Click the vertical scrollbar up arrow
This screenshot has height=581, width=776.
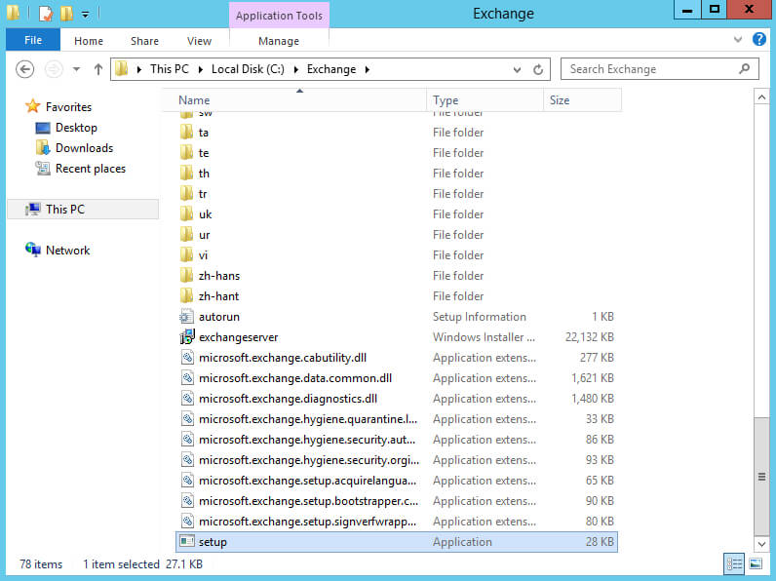pos(761,97)
